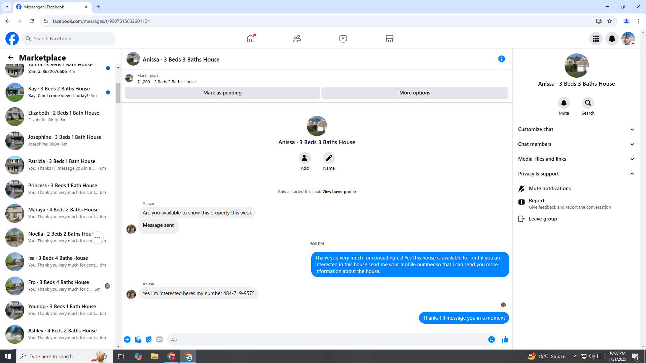Open the Ray 3 Beds 2 Baths chat
The height and width of the screenshot is (363, 646).
[x=58, y=92]
